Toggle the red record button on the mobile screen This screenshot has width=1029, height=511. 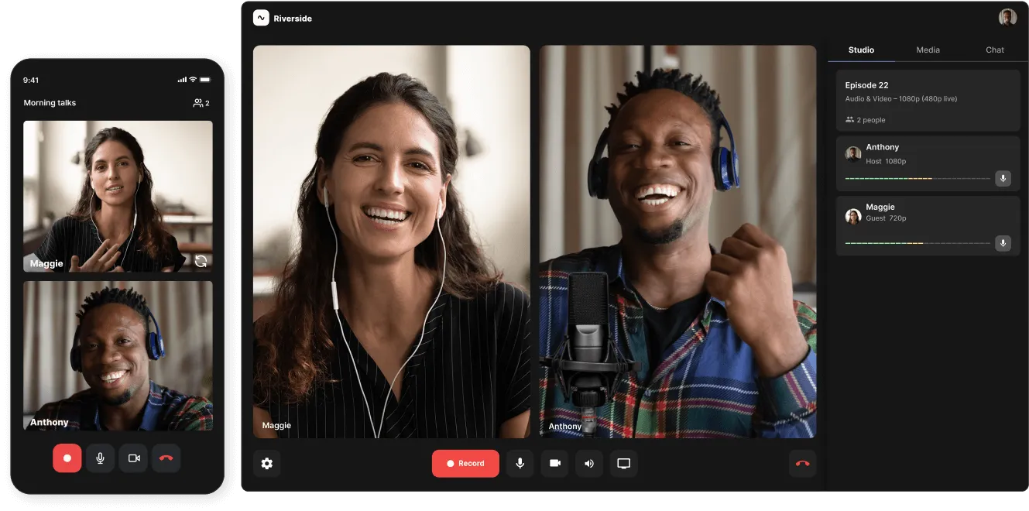coord(67,458)
